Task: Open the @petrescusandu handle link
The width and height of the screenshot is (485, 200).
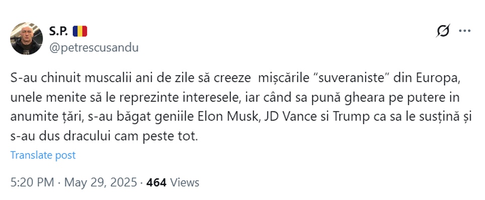Action: [x=94, y=47]
